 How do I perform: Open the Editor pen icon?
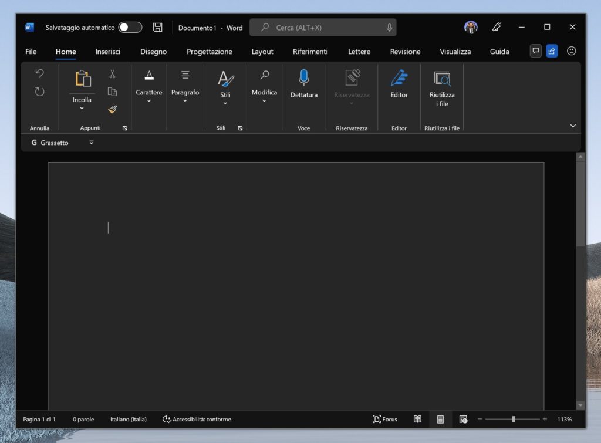click(x=399, y=77)
